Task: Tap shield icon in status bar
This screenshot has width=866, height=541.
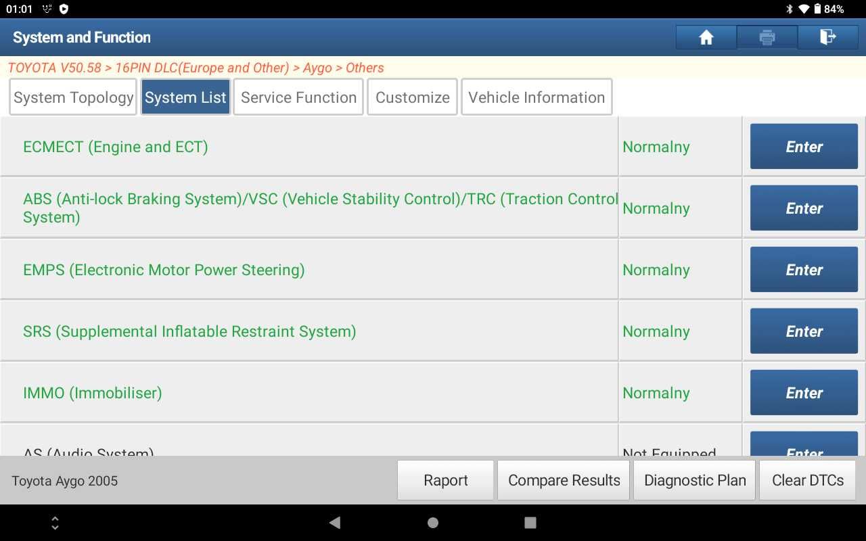Action: [64, 9]
